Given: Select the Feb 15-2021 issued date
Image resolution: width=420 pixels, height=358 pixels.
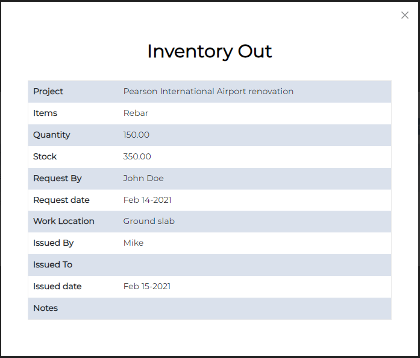Looking at the screenshot, I should (x=147, y=286).
